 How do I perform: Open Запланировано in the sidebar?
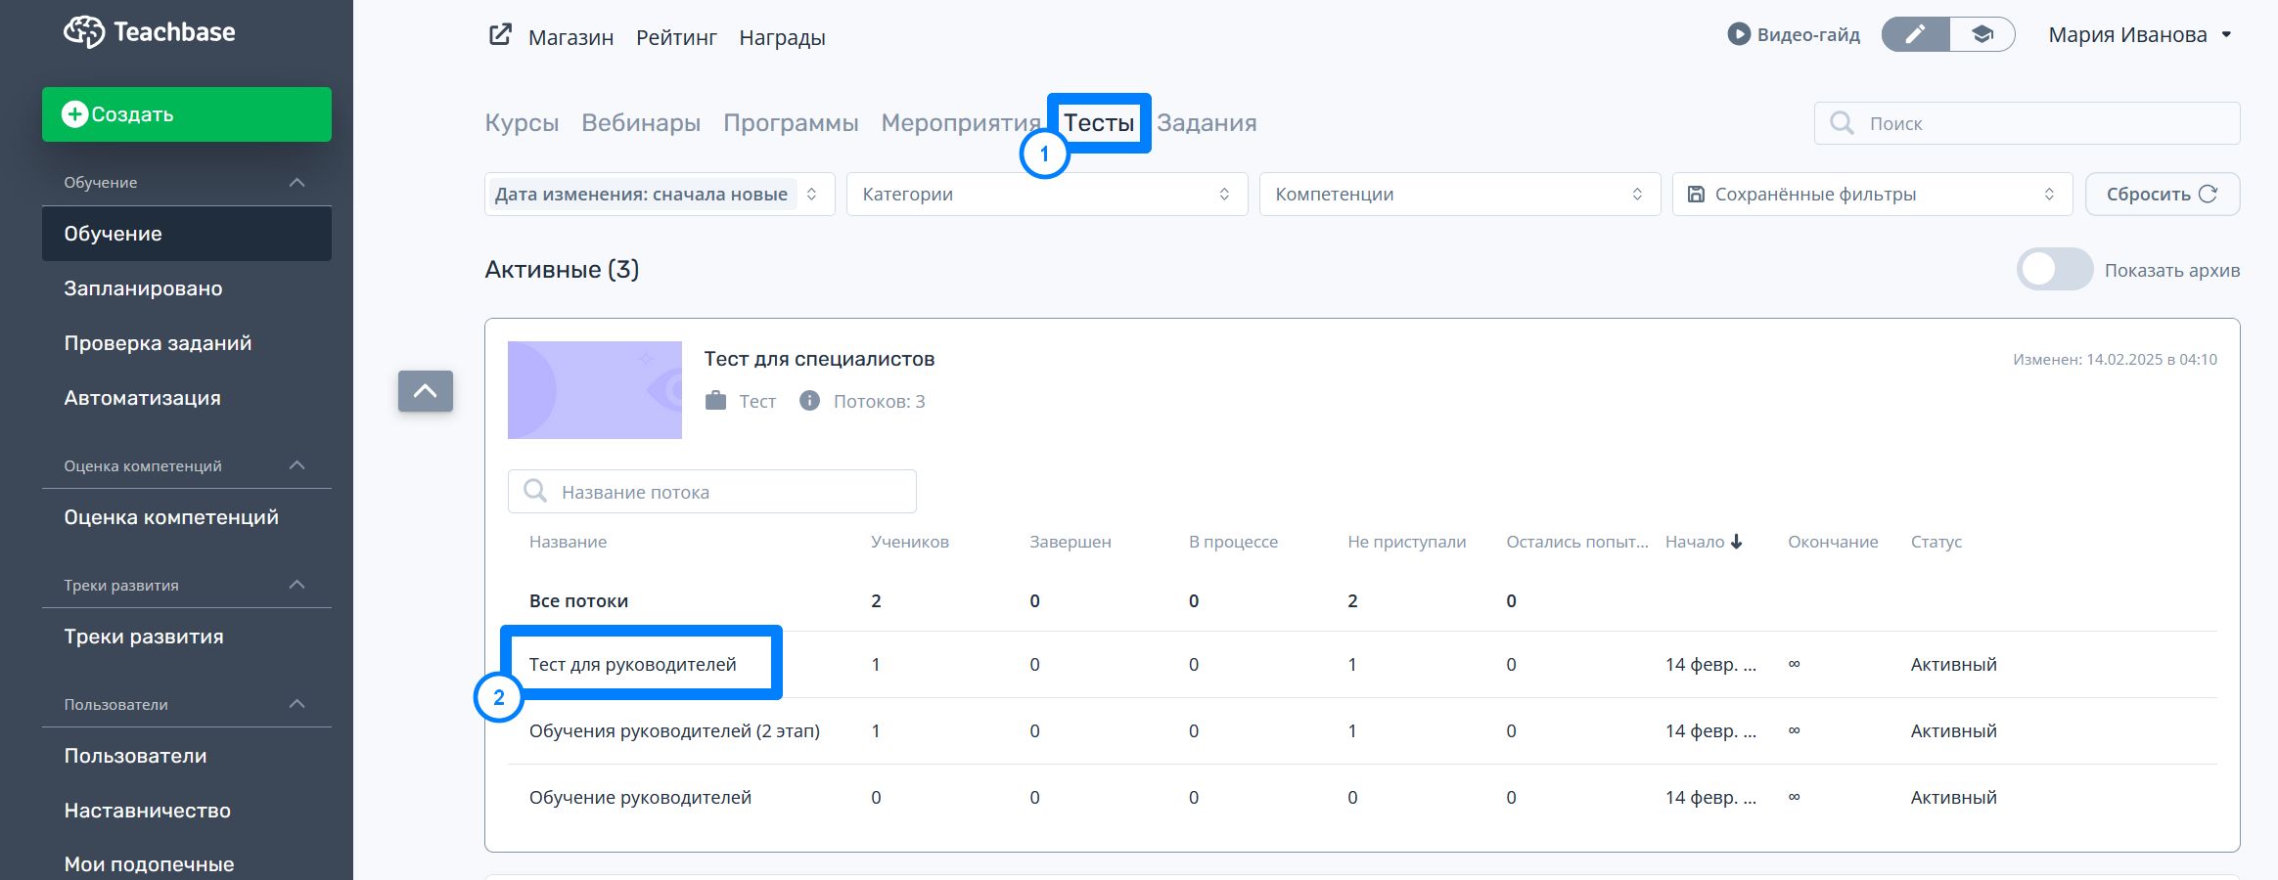click(143, 288)
